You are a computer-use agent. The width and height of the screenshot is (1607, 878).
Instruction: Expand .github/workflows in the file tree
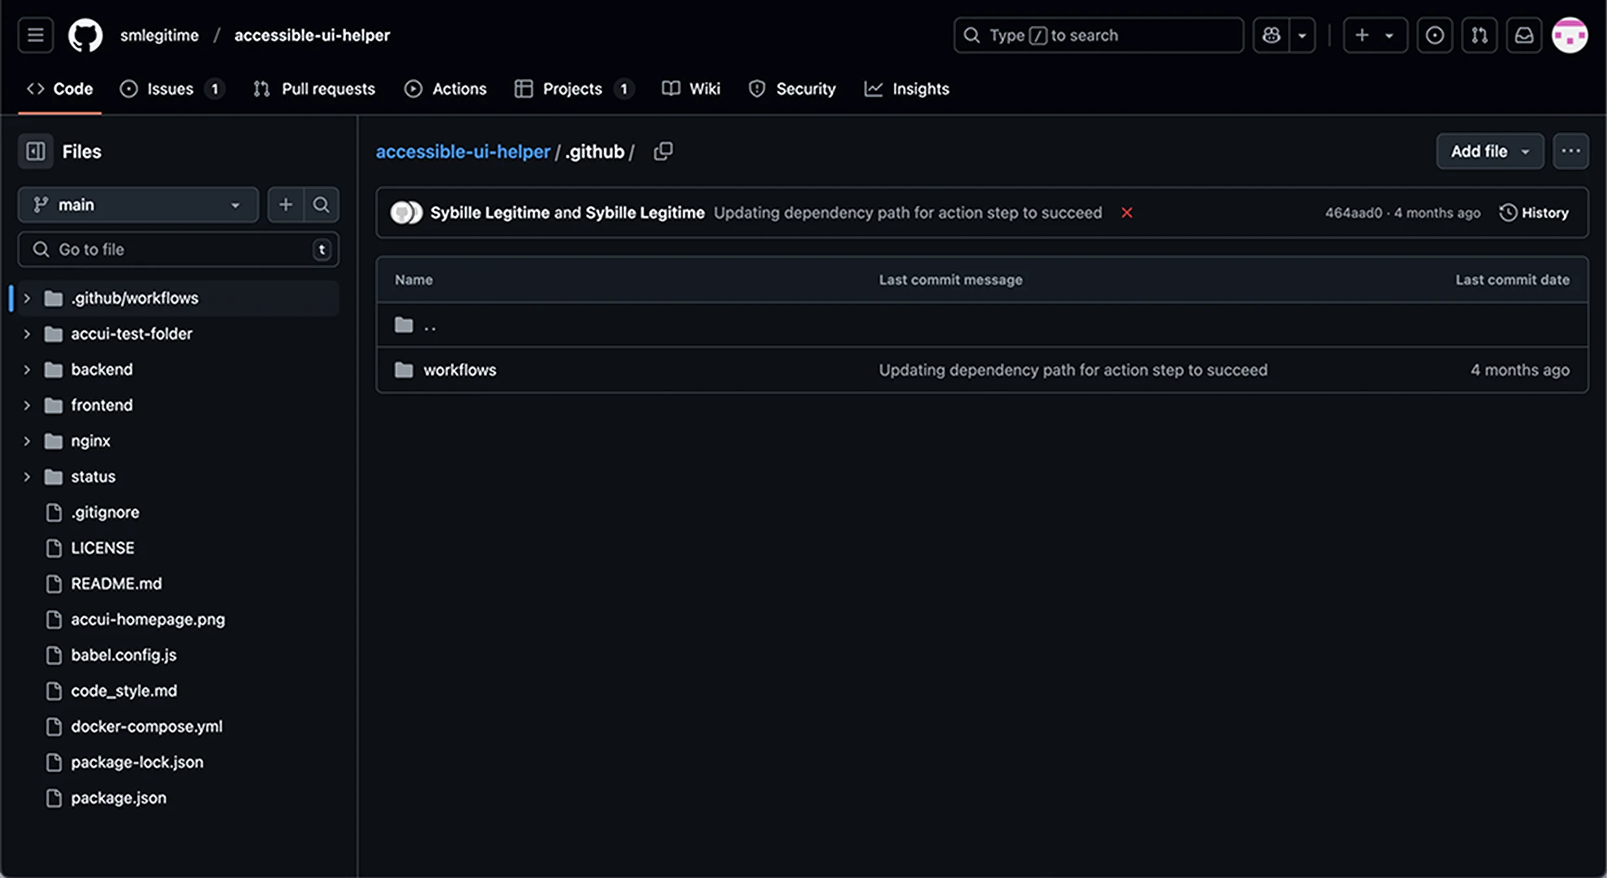coord(27,298)
